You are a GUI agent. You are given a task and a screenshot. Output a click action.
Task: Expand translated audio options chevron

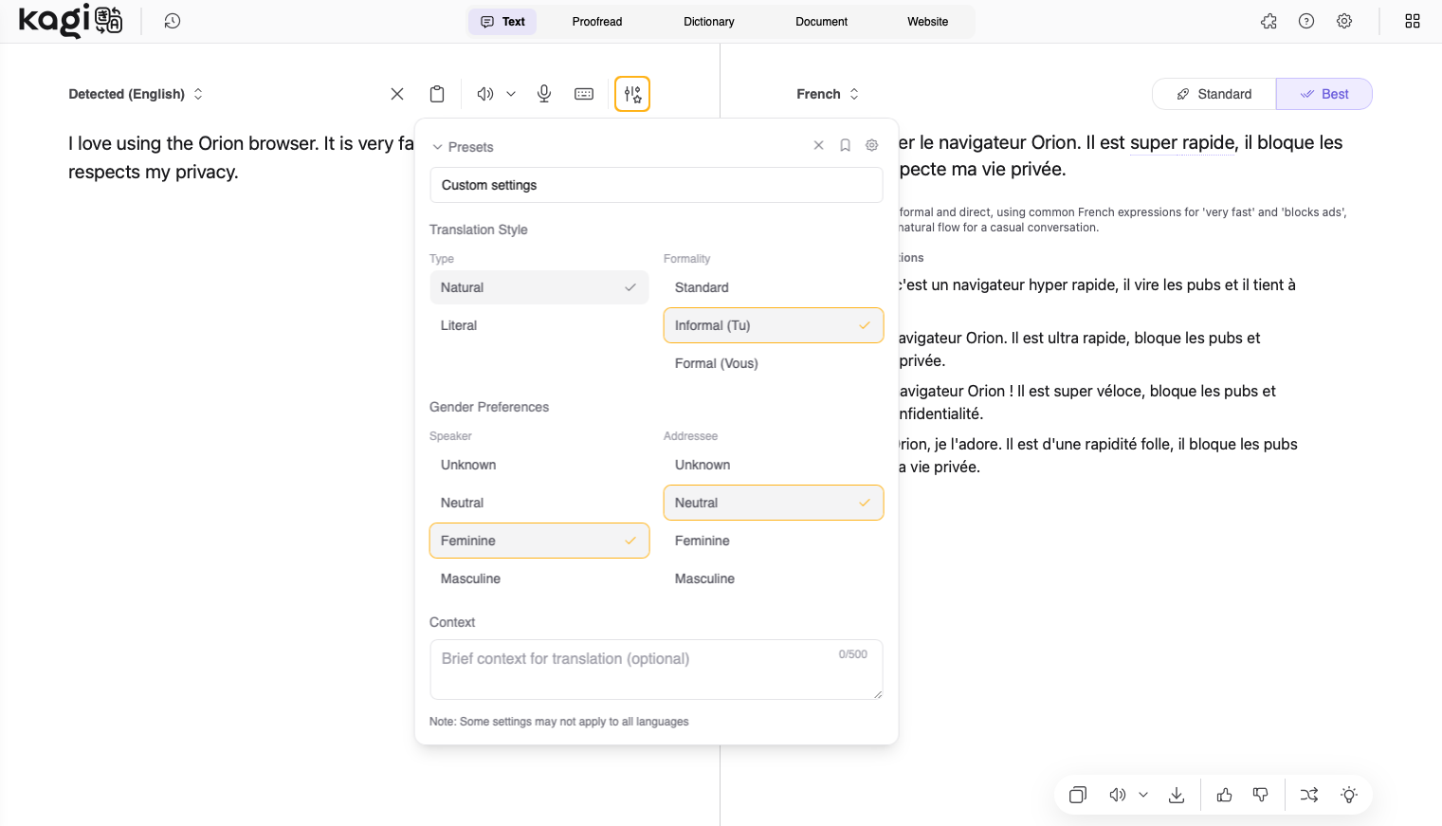(x=1143, y=795)
